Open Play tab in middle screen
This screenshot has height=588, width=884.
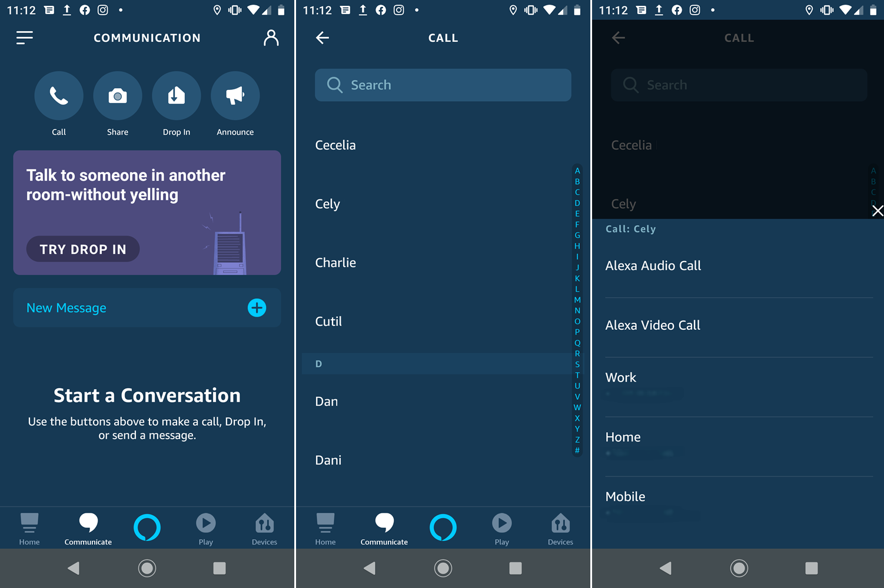point(502,529)
